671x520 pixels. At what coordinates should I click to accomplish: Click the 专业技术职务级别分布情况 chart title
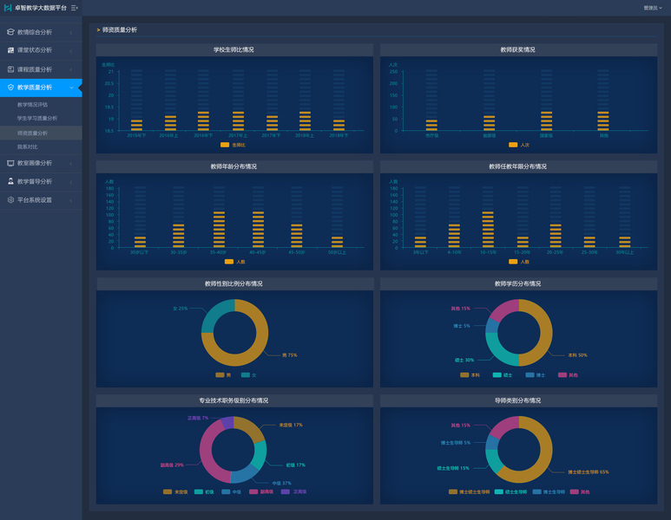[x=234, y=400]
